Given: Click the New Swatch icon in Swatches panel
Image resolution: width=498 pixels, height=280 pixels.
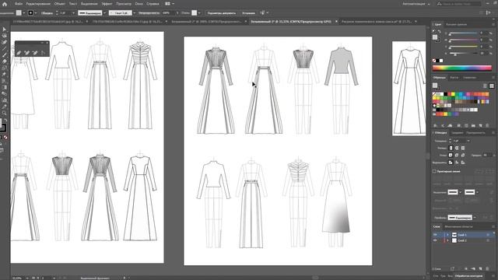Looking at the screenshot, I should click(x=480, y=126).
